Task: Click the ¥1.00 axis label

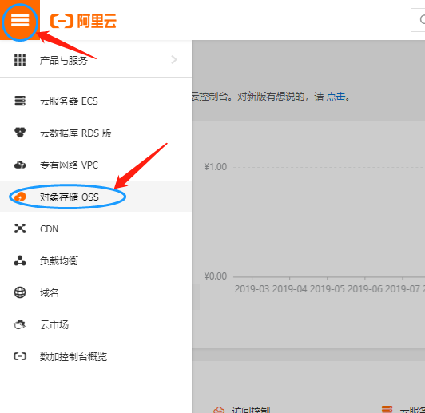Action: click(x=216, y=167)
